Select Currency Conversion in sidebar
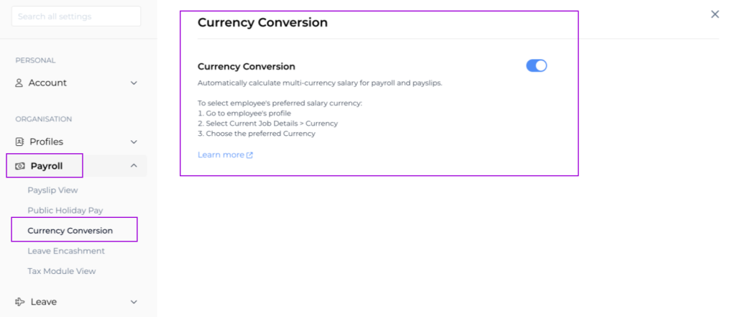This screenshot has height=317, width=736. pyautogui.click(x=70, y=231)
